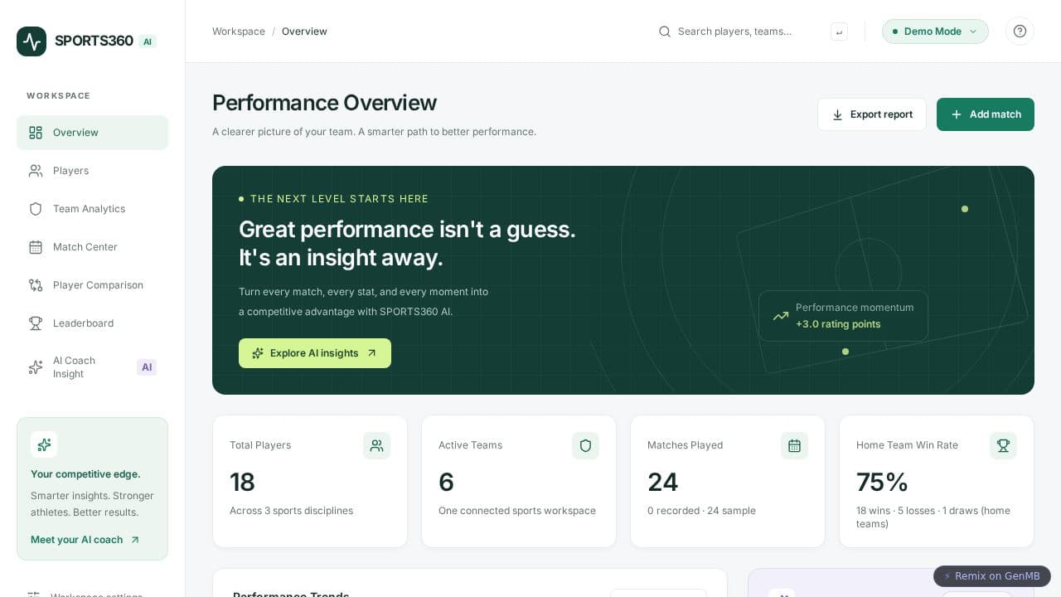Click the AI tag beside the SPORTS360 logo
Screen dimensions: 1061x597
click(148, 41)
